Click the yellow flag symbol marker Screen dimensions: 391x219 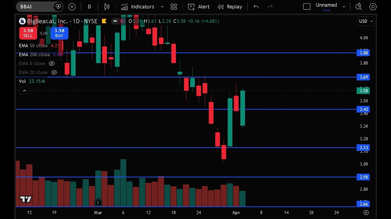pos(104,21)
